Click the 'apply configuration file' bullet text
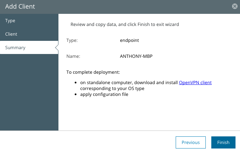The height and width of the screenshot is (153, 240). [x=104, y=94]
